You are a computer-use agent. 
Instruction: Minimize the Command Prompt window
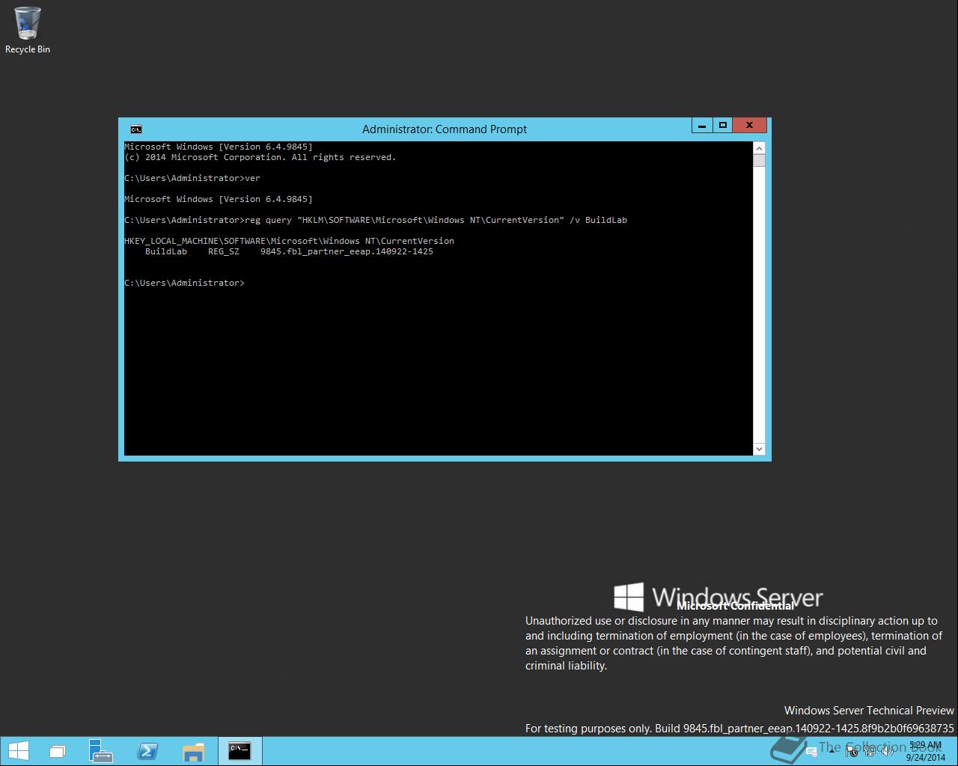tap(702, 125)
